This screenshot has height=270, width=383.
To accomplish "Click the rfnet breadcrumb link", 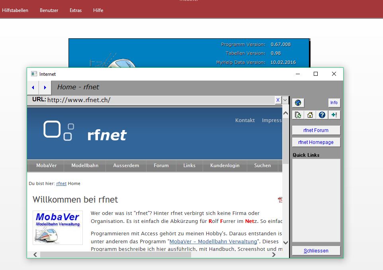I will [61, 183].
